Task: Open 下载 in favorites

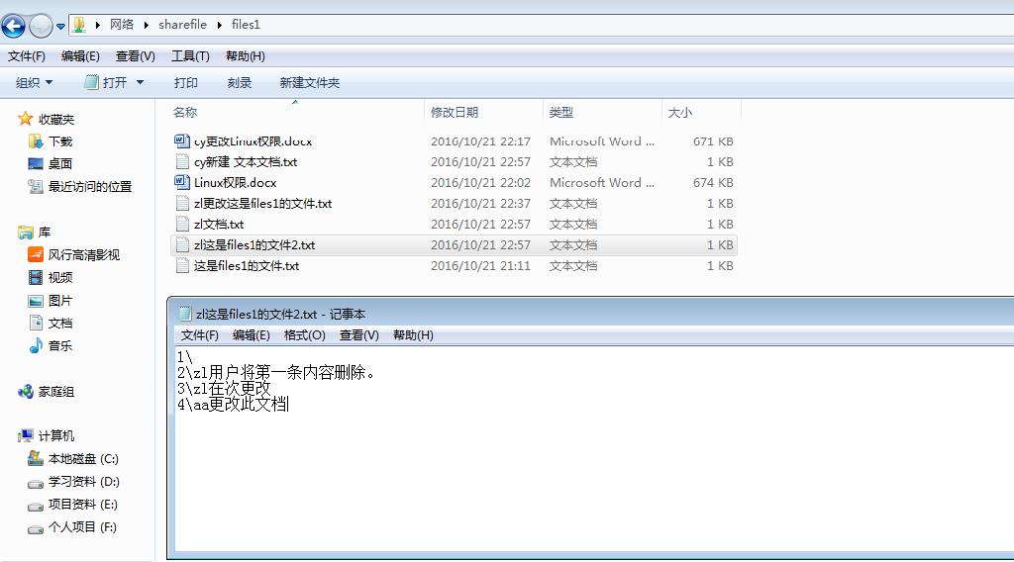Action: 60,141
